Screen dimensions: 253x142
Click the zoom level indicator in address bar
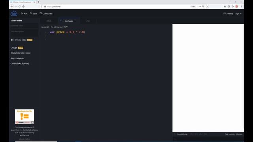193,6
